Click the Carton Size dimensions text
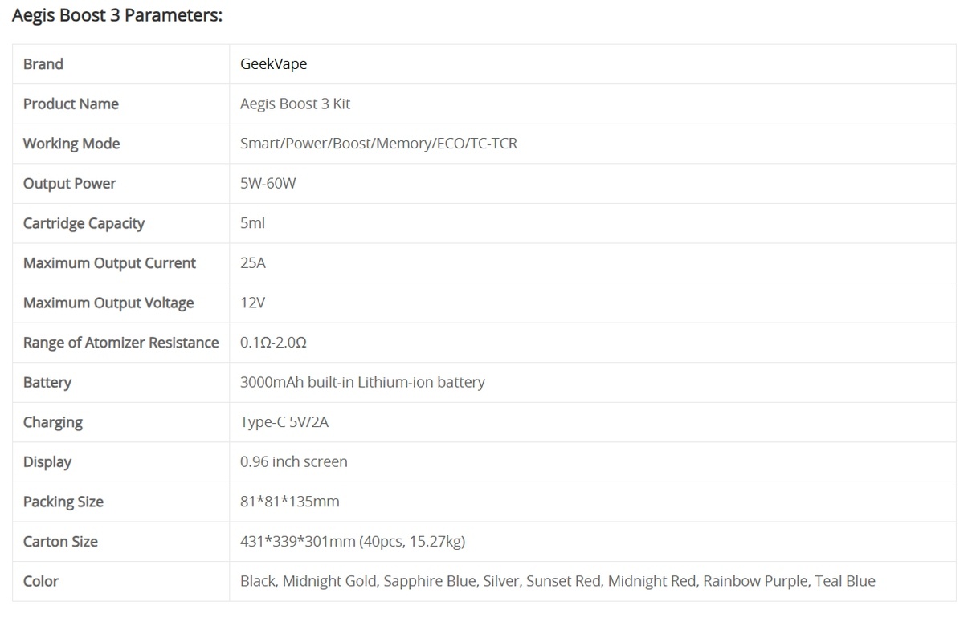 pos(353,542)
